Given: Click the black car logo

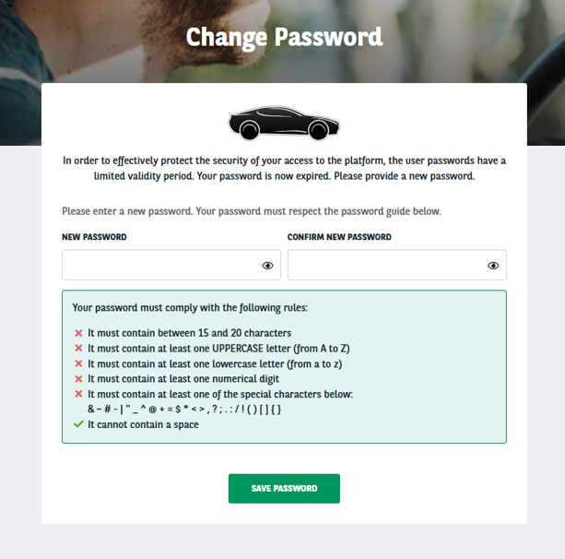Looking at the screenshot, I should (284, 124).
